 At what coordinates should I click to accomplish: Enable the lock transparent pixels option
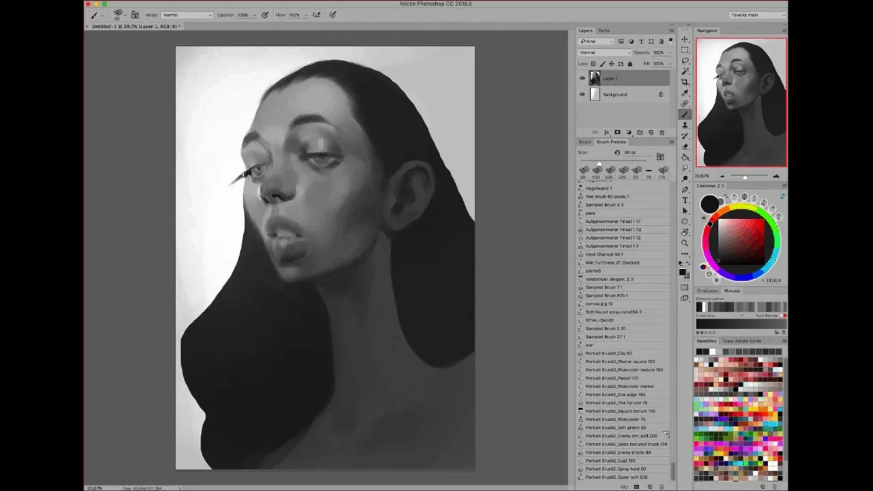point(594,64)
